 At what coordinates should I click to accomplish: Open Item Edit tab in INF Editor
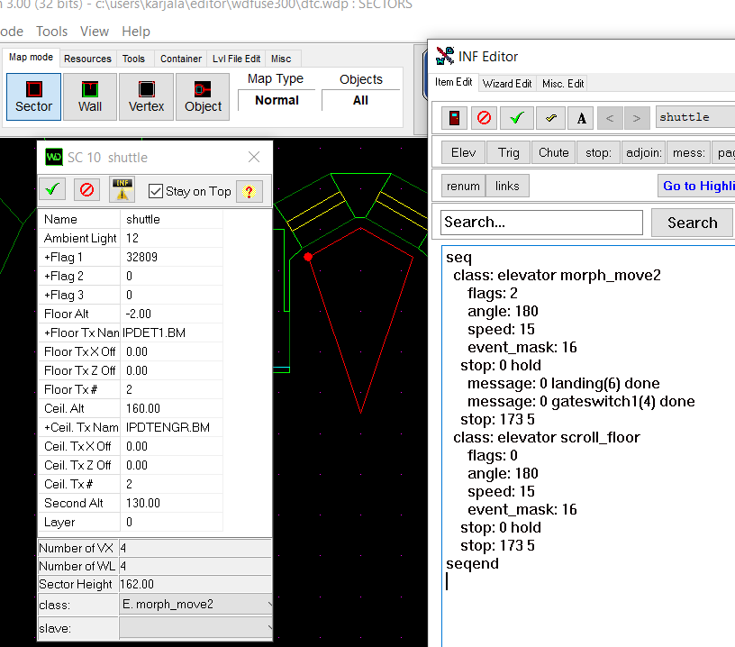click(x=453, y=82)
